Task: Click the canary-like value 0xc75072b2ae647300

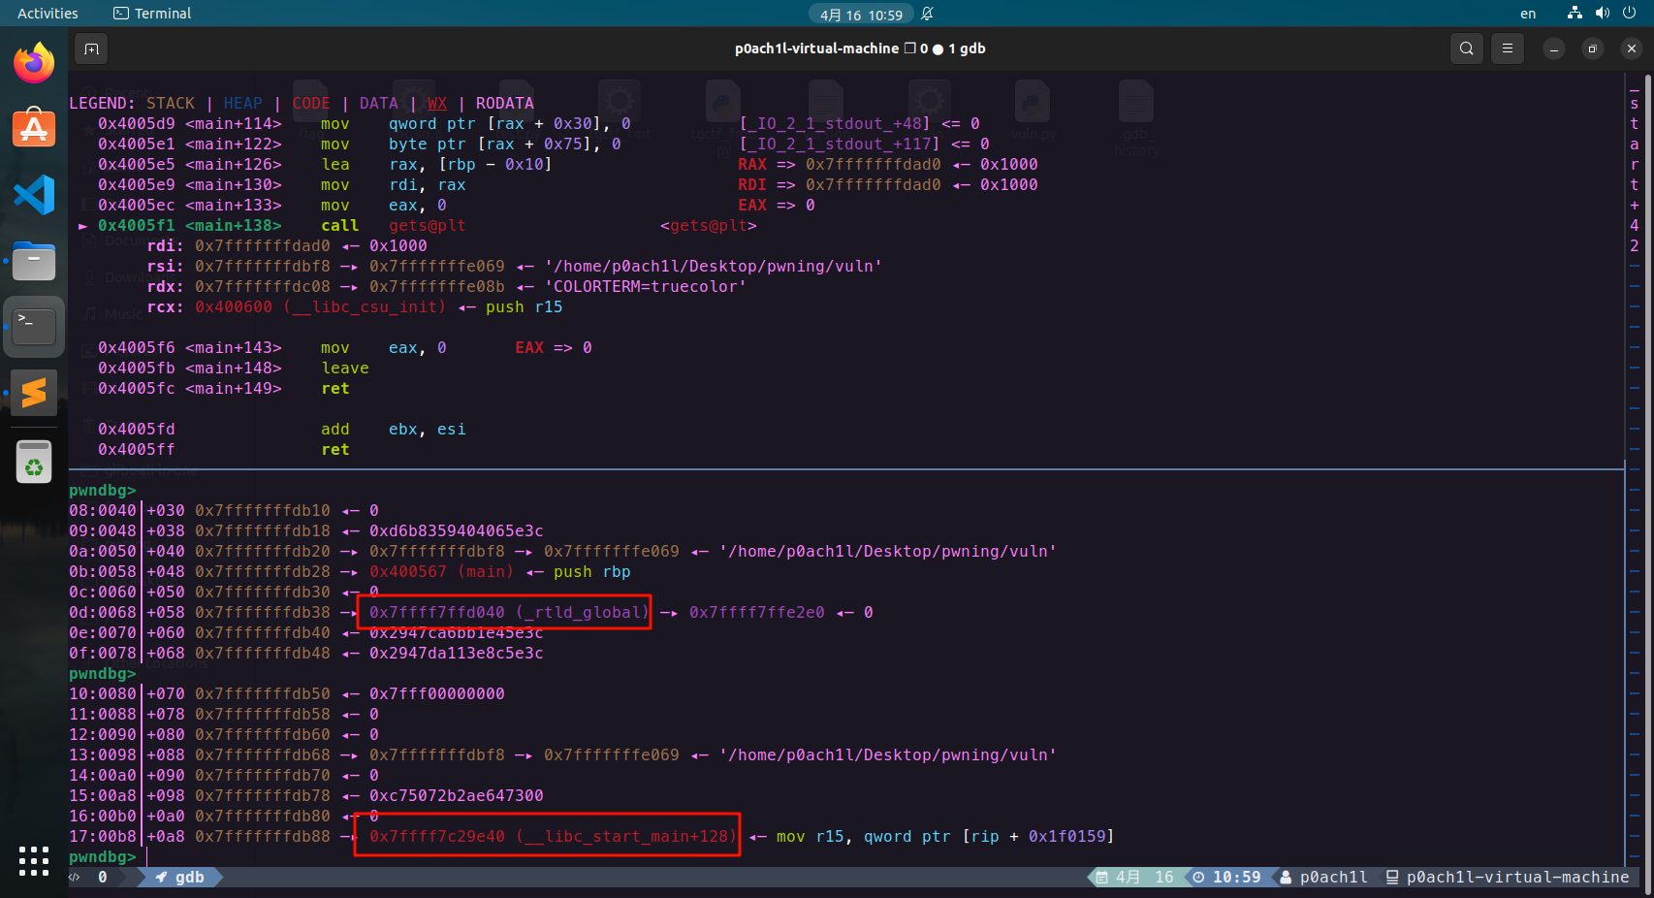Action: [456, 795]
